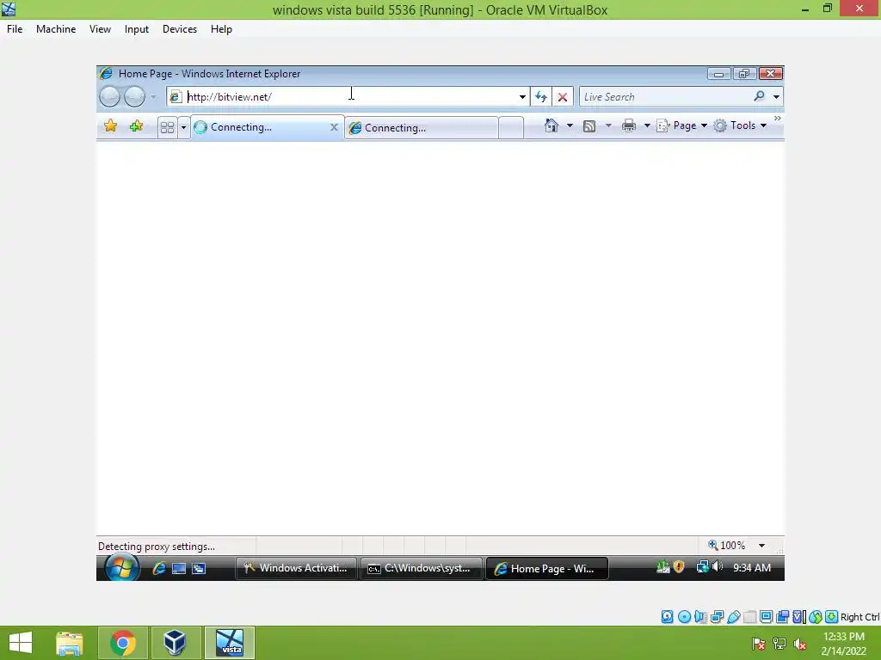This screenshot has height=660, width=881.
Task: Expand the tab list dropdown arrow
Action: (183, 127)
